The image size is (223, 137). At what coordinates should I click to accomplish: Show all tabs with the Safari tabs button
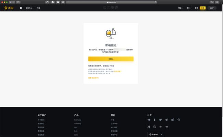click(x=217, y=2)
